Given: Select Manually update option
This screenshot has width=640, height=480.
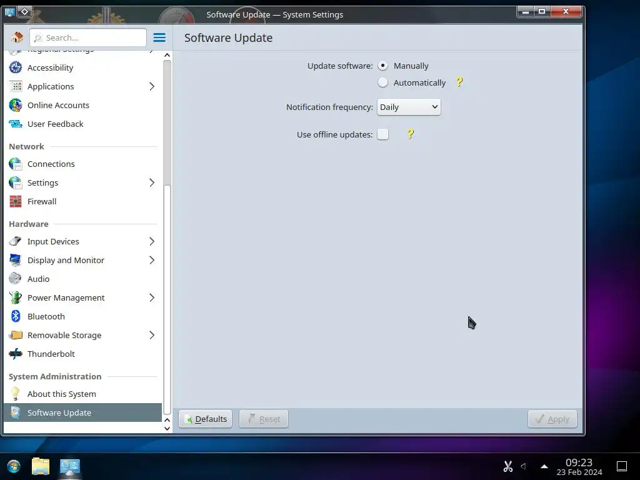Looking at the screenshot, I should (x=383, y=66).
